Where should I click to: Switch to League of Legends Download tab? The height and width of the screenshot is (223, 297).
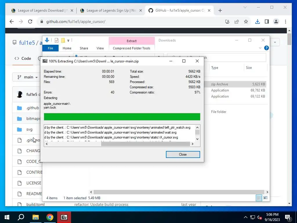click(42, 10)
